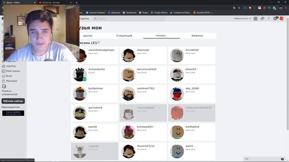Viewport: 289px width, 162px height.
Task: Open parnll's avatar thumbnail
Action: coord(177,151)
